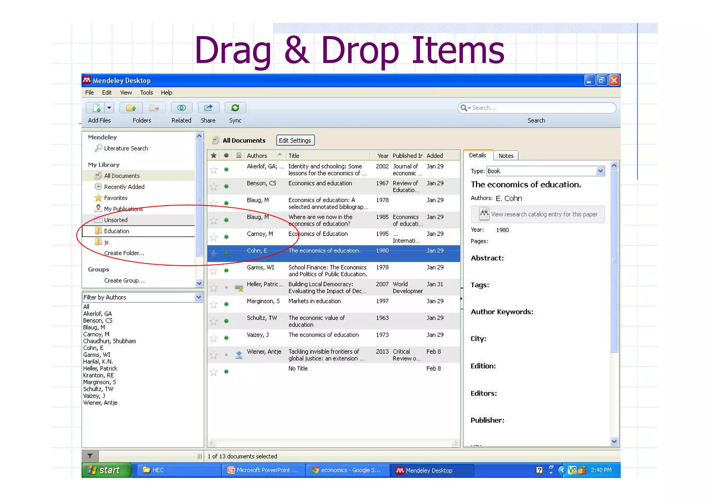Toggle favorite star for Wiener, Antje row
This screenshot has width=709, height=501.
[214, 355]
